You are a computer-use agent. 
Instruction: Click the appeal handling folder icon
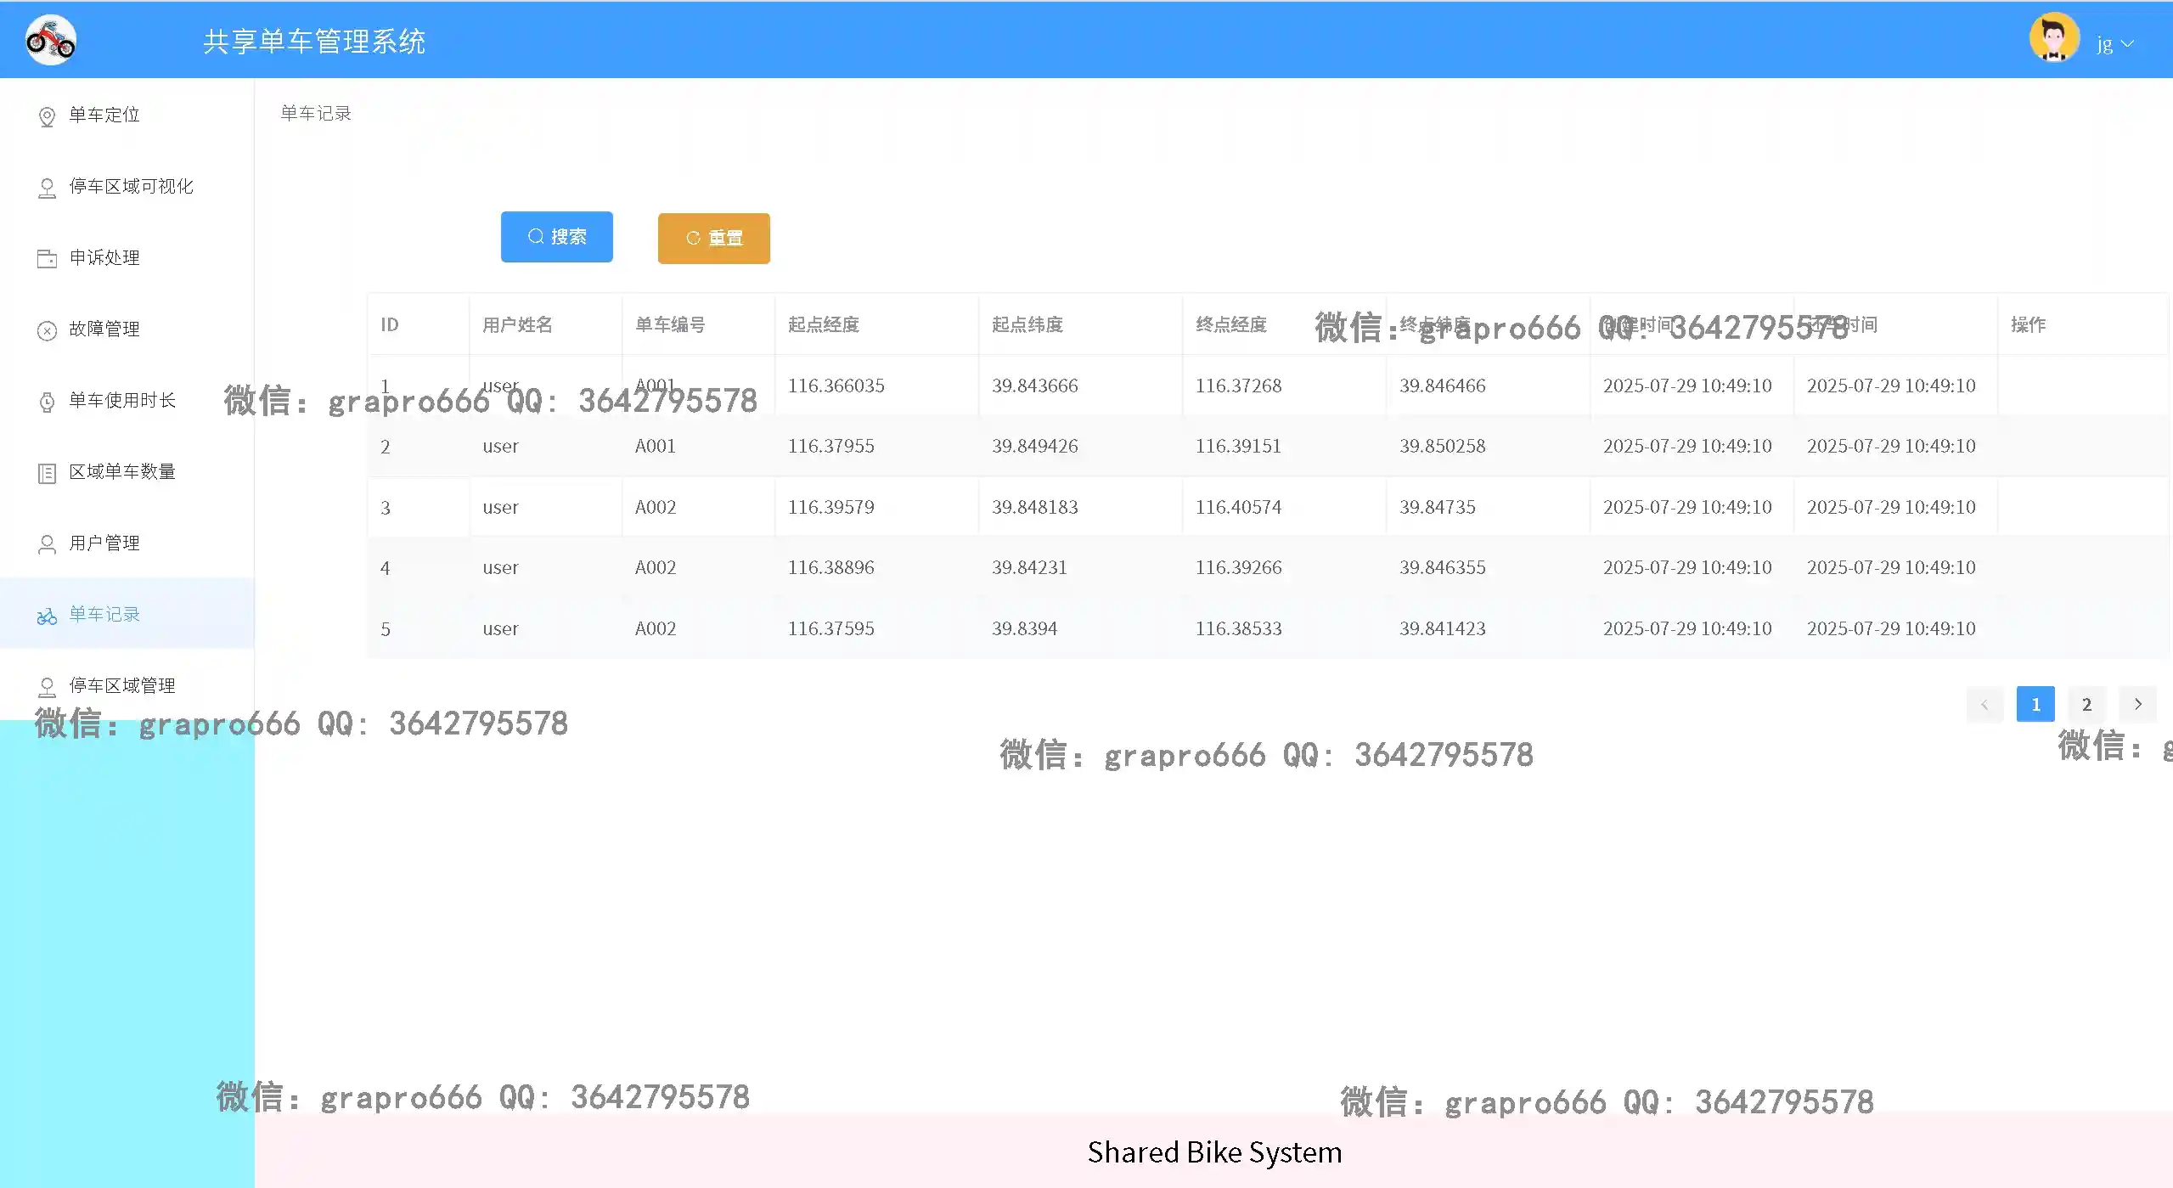48,258
